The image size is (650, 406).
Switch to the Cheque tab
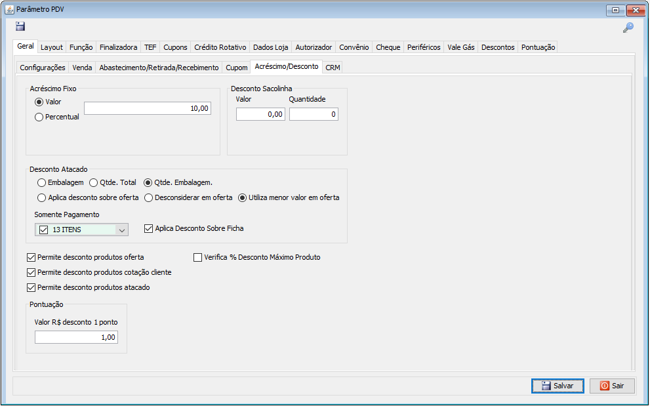point(388,47)
